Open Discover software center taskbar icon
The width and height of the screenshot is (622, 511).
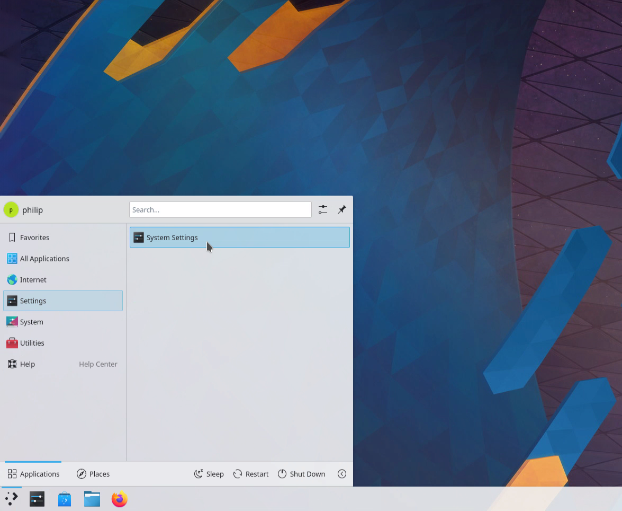point(65,499)
